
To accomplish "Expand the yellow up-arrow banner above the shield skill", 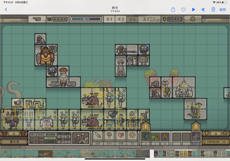I will 146,126.
